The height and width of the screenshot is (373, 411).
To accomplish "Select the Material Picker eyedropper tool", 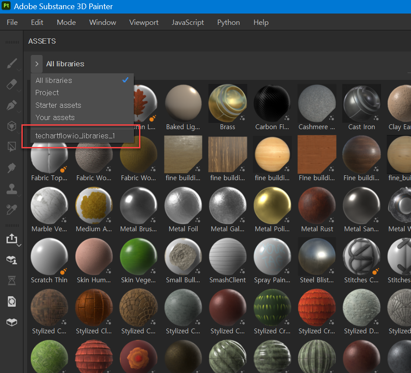I will coord(12,209).
